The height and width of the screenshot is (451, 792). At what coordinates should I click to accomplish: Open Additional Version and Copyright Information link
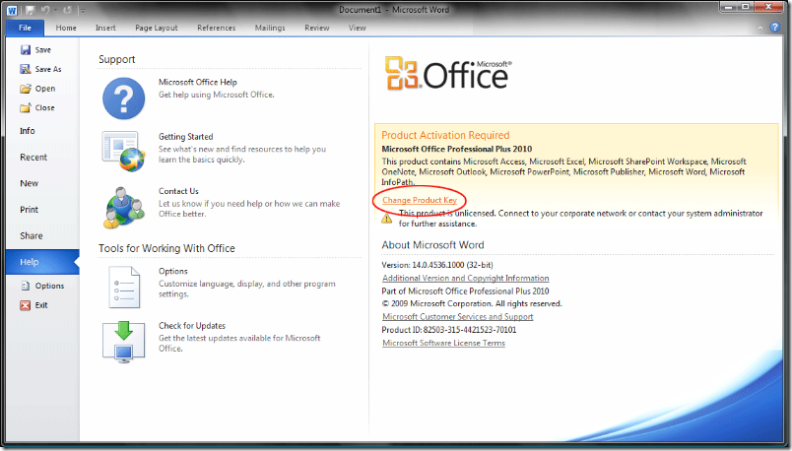(465, 278)
